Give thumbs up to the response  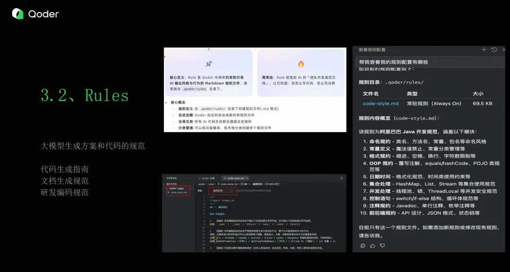tap(373, 246)
